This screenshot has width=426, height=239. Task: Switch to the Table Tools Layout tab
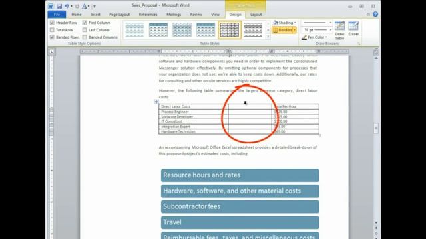point(256,15)
